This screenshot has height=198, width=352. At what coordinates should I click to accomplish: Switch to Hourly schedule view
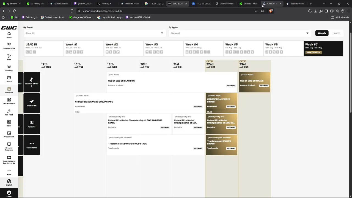[x=336, y=33]
